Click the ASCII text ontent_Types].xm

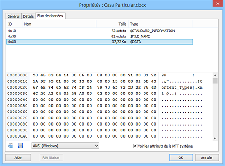(x=182, y=87)
